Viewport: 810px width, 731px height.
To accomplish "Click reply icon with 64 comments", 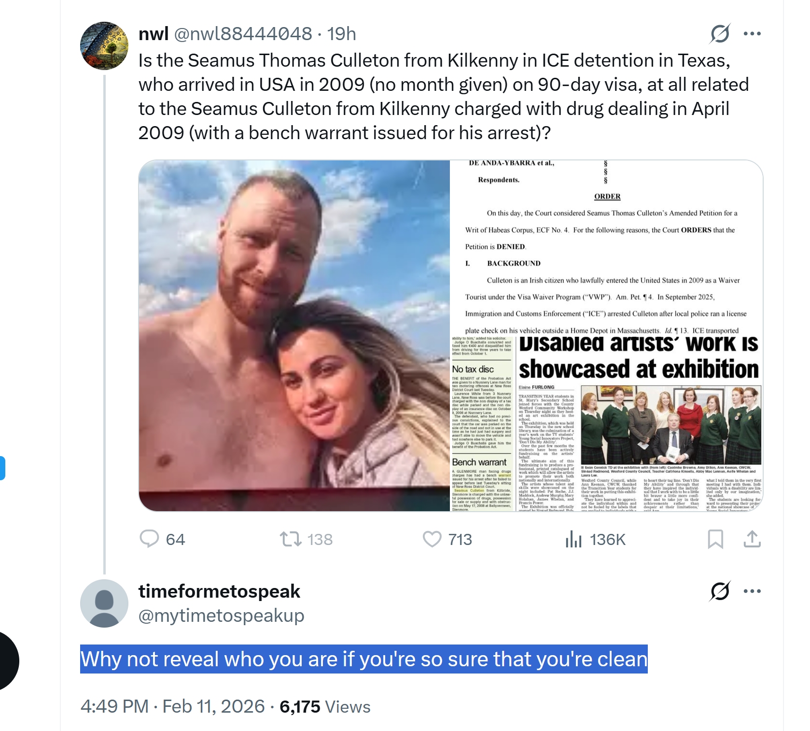I will tap(149, 539).
